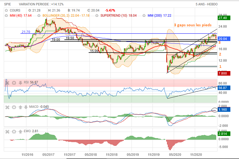
Task: Click the 11/2017 date on time axis
Action: [70, 155]
